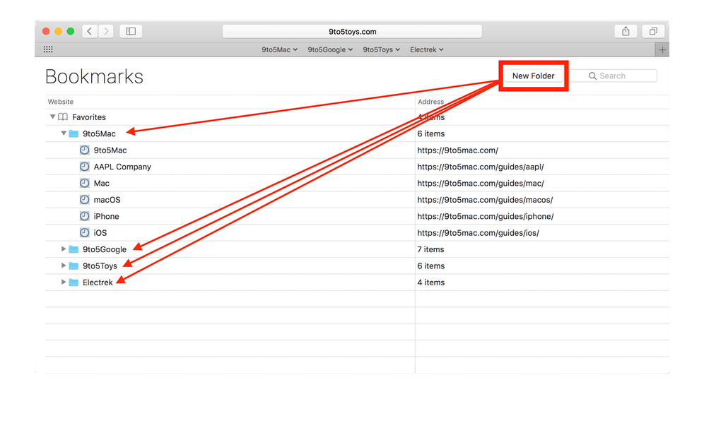Click the New Folder button
This screenshot has height=423, width=704.
pyautogui.click(x=534, y=76)
